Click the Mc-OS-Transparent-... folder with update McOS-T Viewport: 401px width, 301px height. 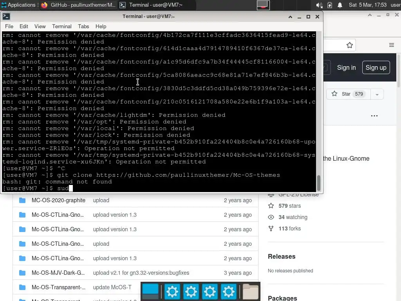[x=59, y=287]
